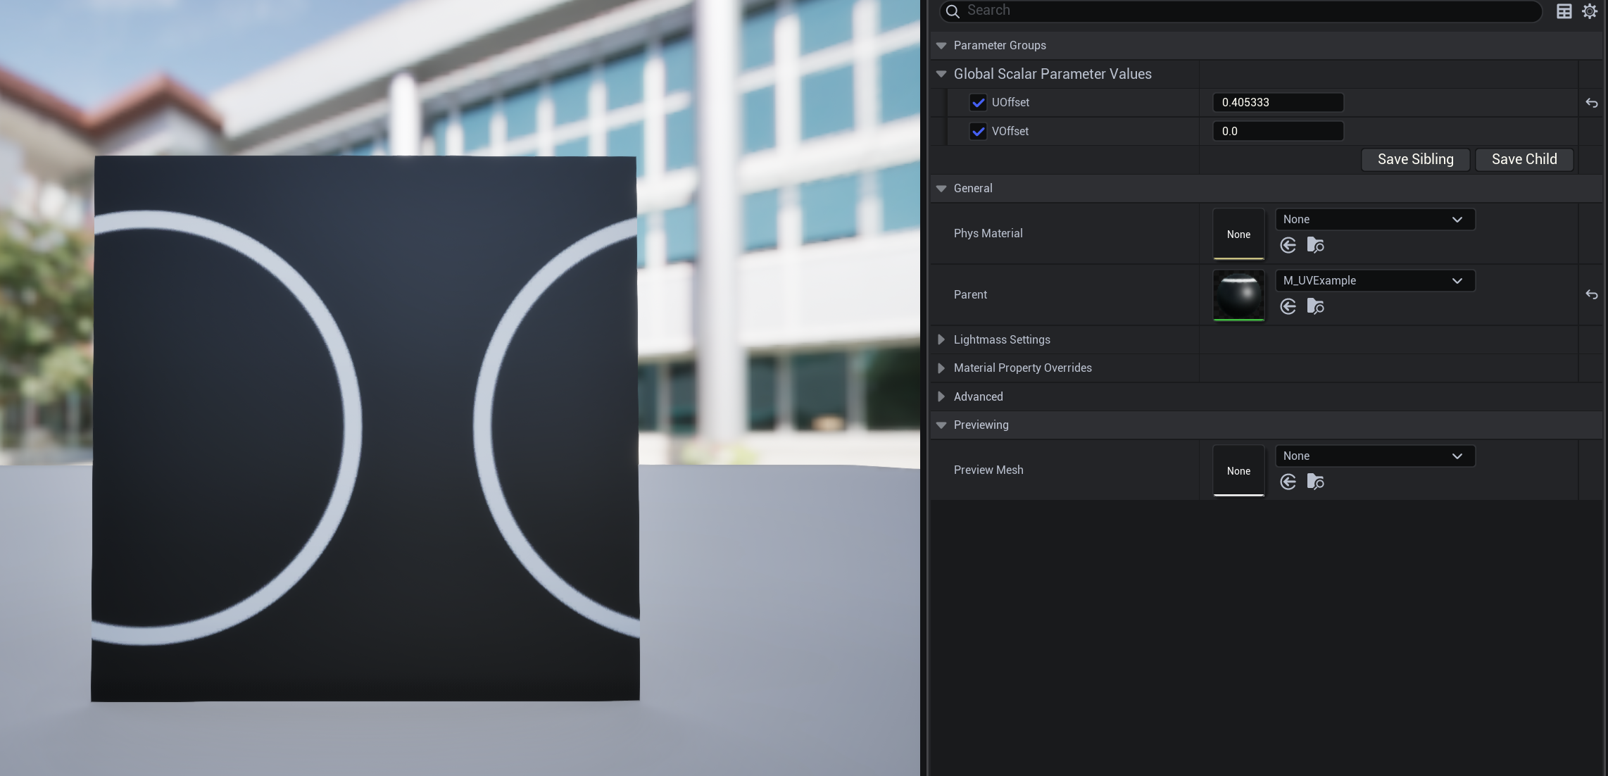Reset UOffset value to default

point(1591,103)
